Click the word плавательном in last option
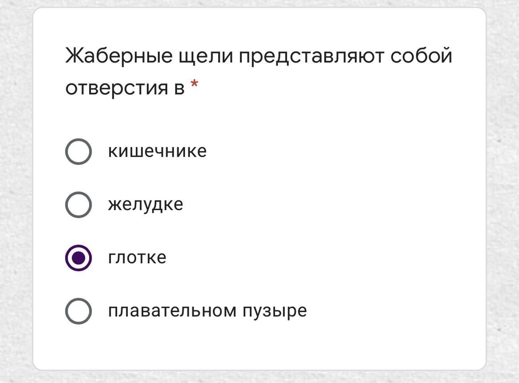This screenshot has height=383, width=519. click(x=172, y=310)
